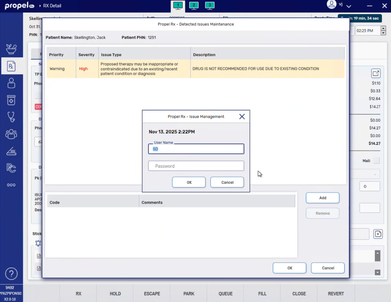This screenshot has width=391, height=302.
Task: Open the Groups people sidebar icon
Action: point(11,134)
